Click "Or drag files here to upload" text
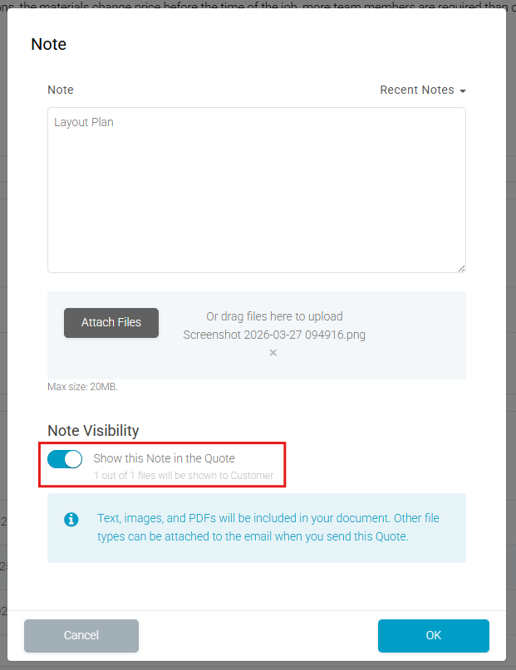Screen dimensions: 516x670 tap(274, 316)
